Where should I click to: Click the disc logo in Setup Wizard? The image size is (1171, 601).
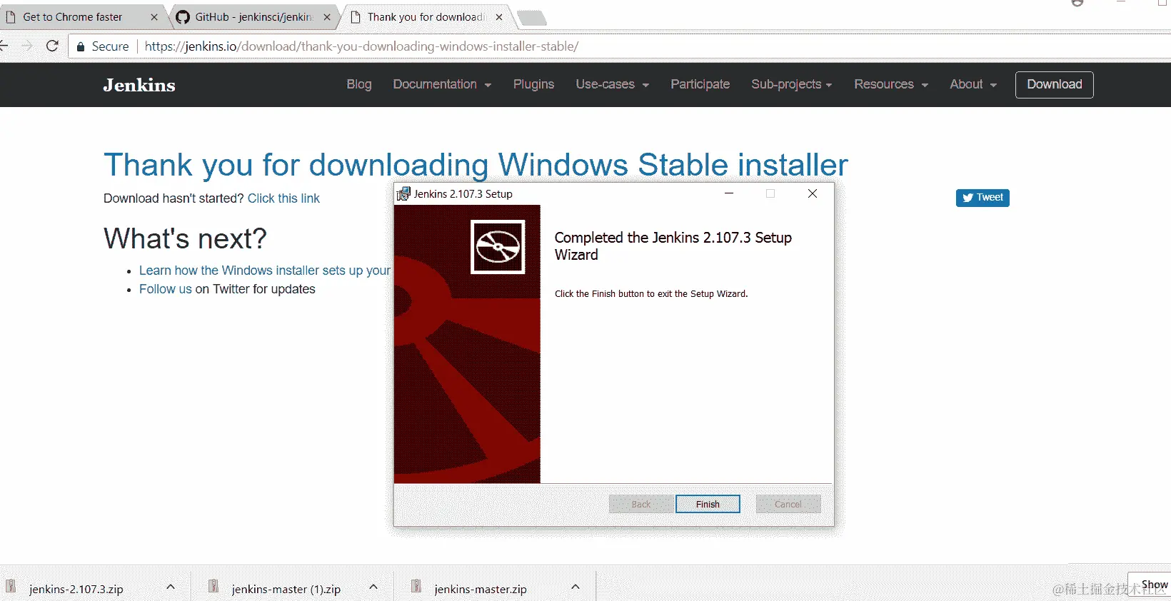pyautogui.click(x=498, y=247)
